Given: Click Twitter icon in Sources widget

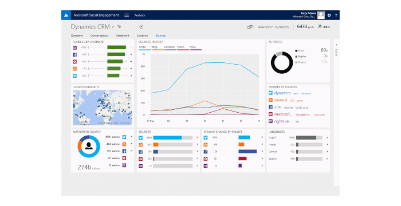Looking at the screenshot, I should tap(141, 138).
